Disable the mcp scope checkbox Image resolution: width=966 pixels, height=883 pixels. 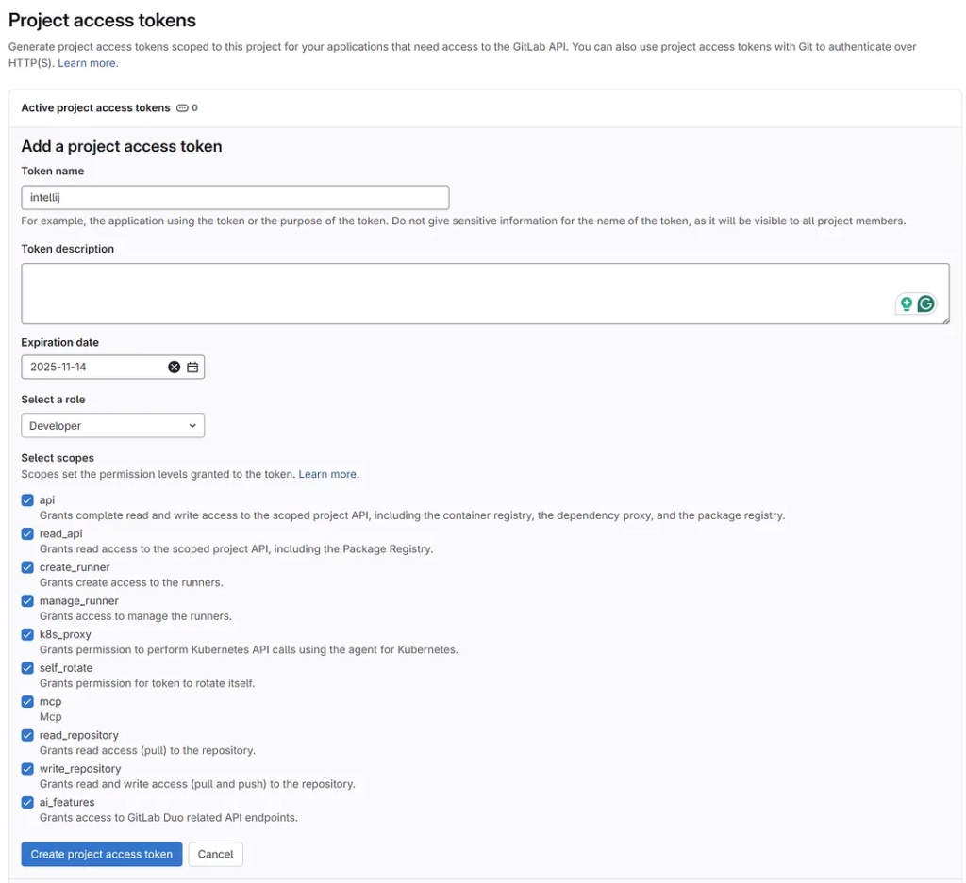27,702
